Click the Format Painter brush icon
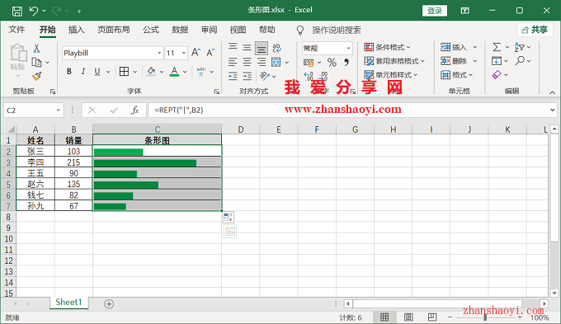The height and width of the screenshot is (324, 561). (37, 76)
